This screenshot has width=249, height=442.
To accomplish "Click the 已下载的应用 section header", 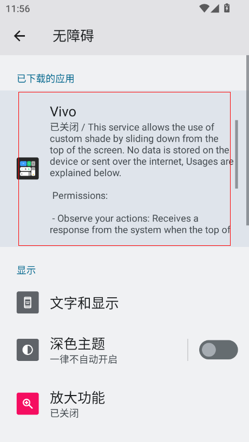I will pos(45,79).
